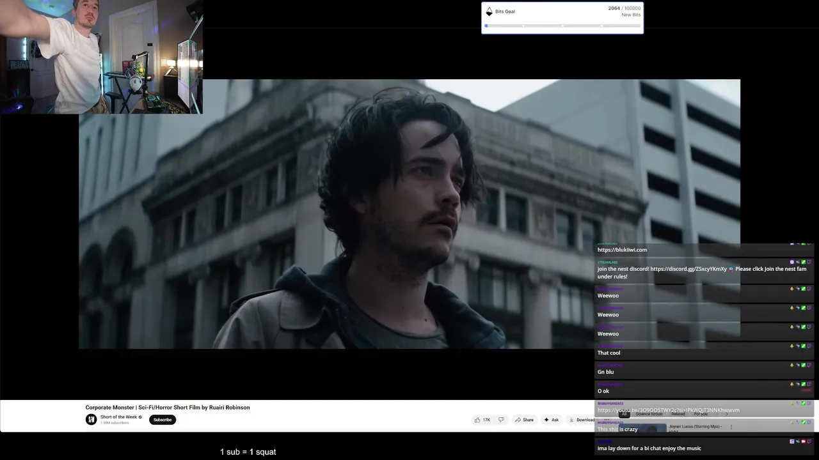
Task: Open the https://blukiiwi.com chat link
Action: point(622,250)
